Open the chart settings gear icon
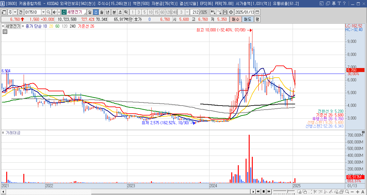The height and width of the screenshot is (195, 367). (x=231, y=12)
